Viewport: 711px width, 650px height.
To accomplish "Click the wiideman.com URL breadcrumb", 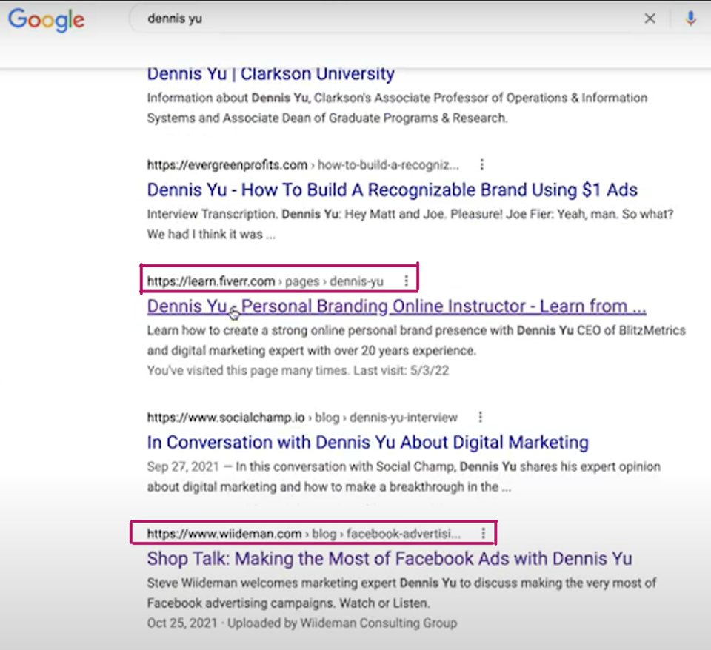I will 304,534.
